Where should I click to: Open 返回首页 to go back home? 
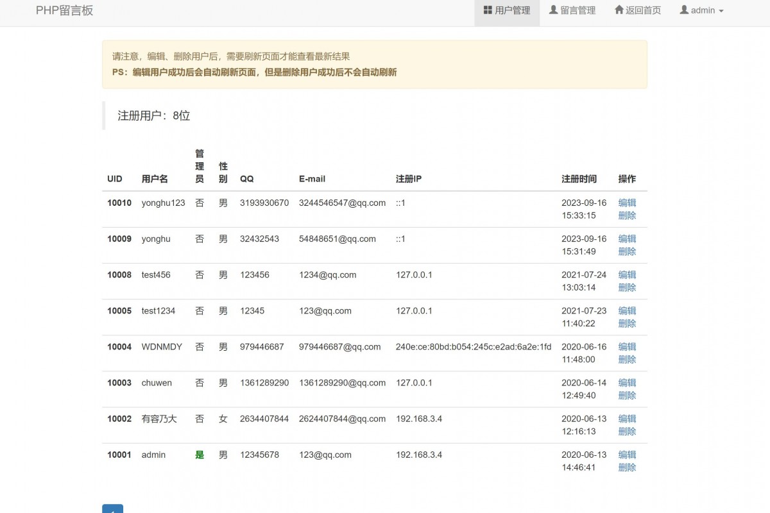click(637, 10)
